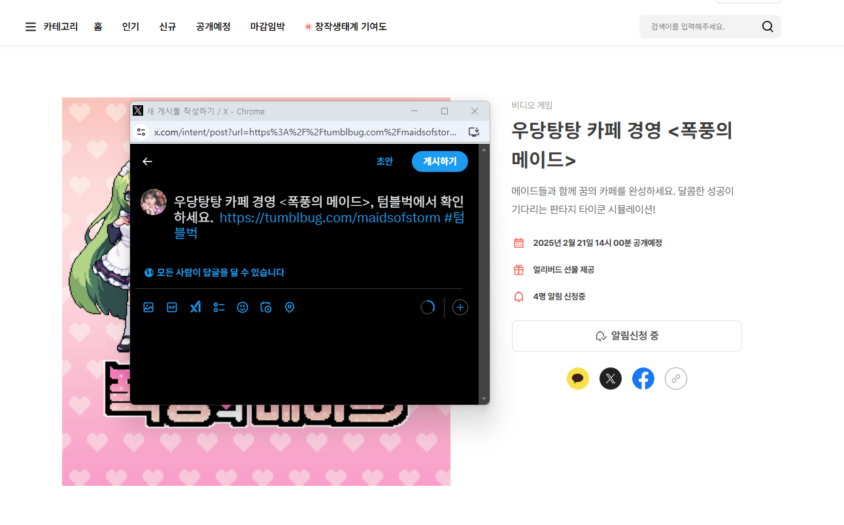Open the tumblbug.com/maidsofstorm link in the post
Image resolution: width=844 pixels, height=525 pixels.
330,218
